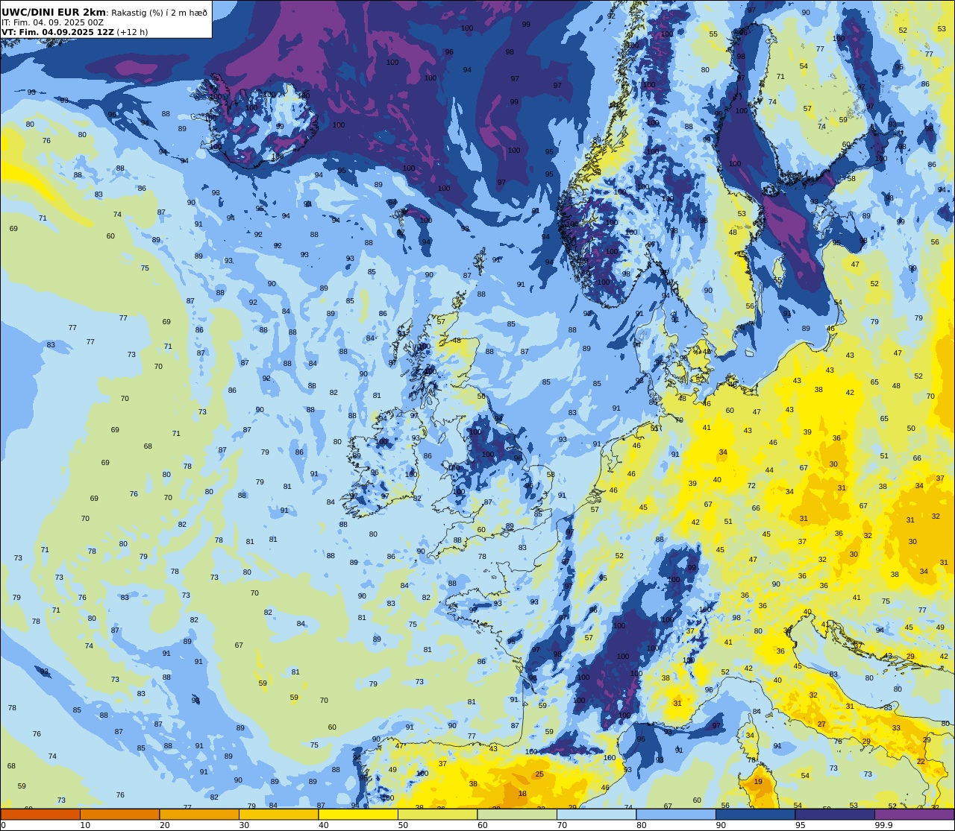The height and width of the screenshot is (831, 955).
Task: Click the 'VT: Fim. 04.09.2025 12Z' line
Action: click(x=57, y=32)
